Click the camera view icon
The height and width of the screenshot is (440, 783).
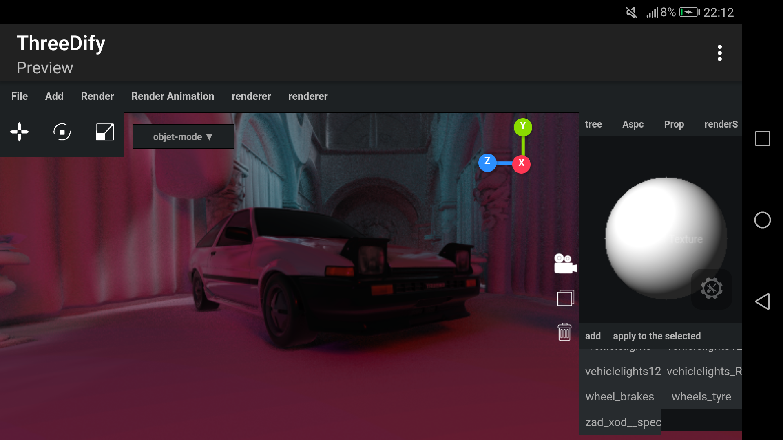pos(565,264)
